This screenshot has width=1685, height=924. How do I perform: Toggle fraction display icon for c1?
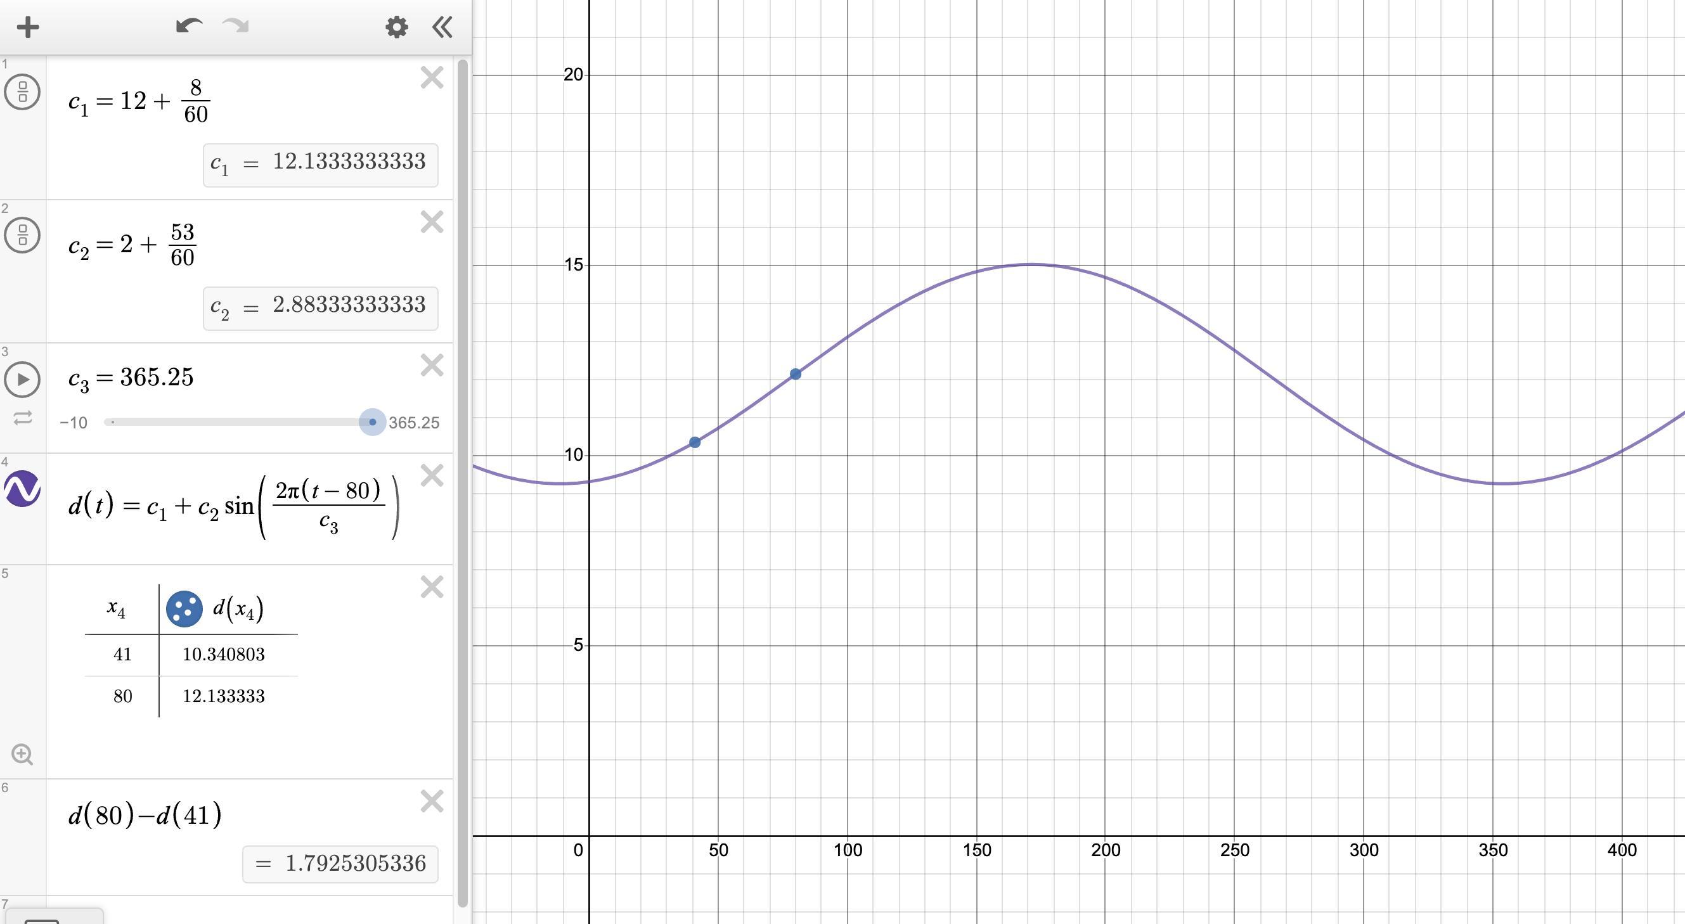coord(22,91)
